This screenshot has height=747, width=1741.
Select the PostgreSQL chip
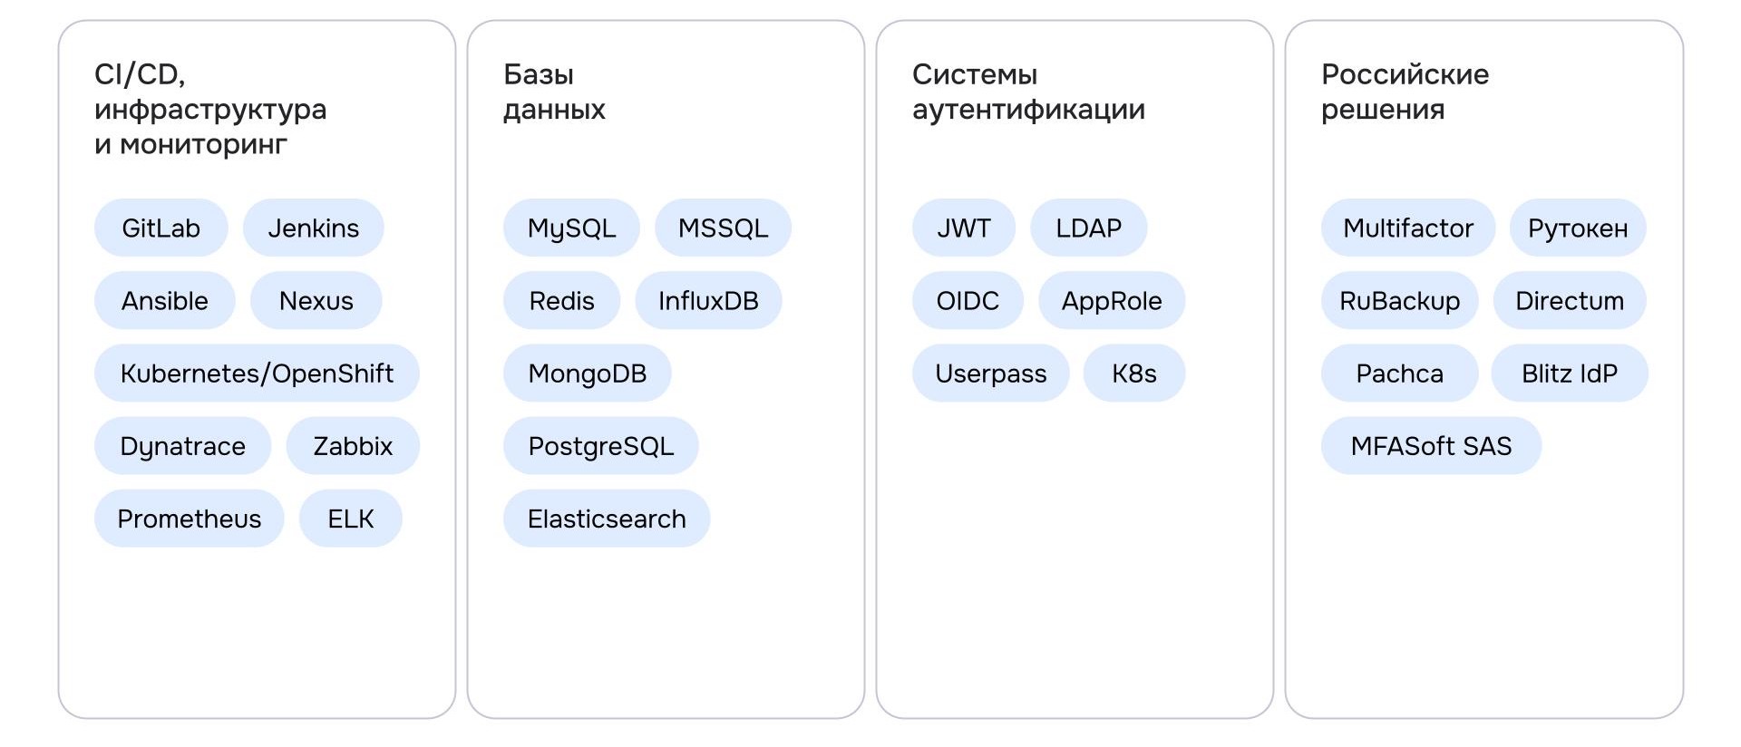[600, 446]
